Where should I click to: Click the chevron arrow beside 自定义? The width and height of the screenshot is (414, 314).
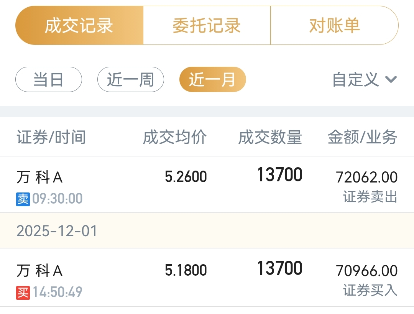(391, 80)
